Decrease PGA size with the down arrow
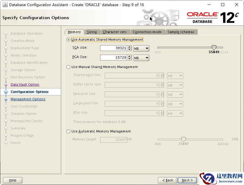244x185 pixels. point(130,59)
